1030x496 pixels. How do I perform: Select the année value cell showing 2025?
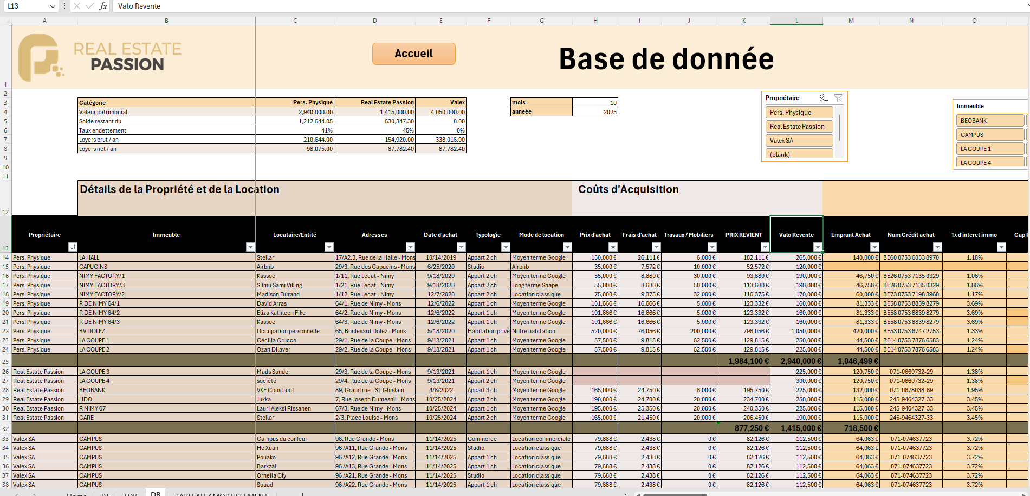[595, 111]
